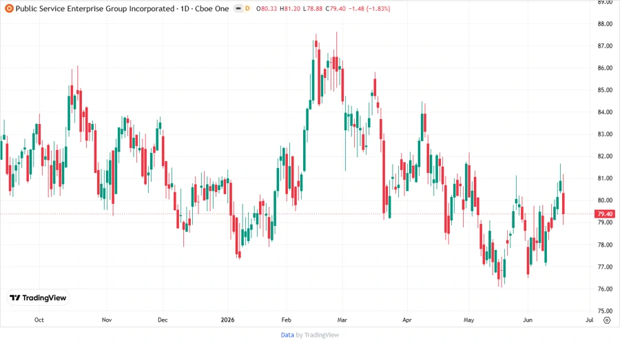The height and width of the screenshot is (343, 620).
Task: Click the 75.00 price axis label
Action: point(605,311)
